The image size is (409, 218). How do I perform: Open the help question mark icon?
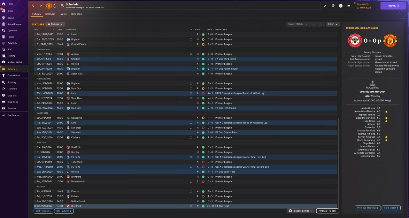[341, 6]
